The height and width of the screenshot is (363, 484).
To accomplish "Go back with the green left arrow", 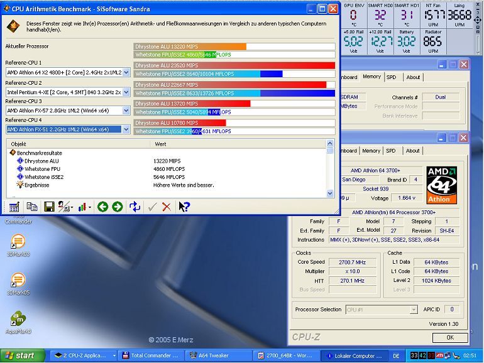I will point(103,207).
